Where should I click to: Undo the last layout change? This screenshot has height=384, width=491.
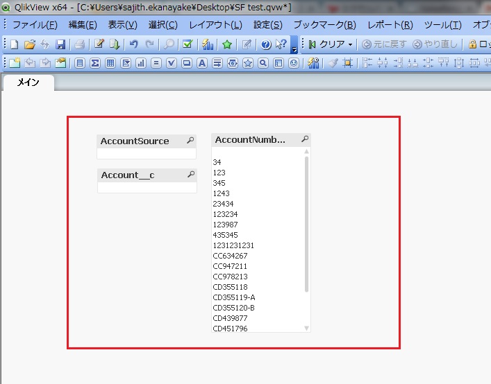click(134, 44)
